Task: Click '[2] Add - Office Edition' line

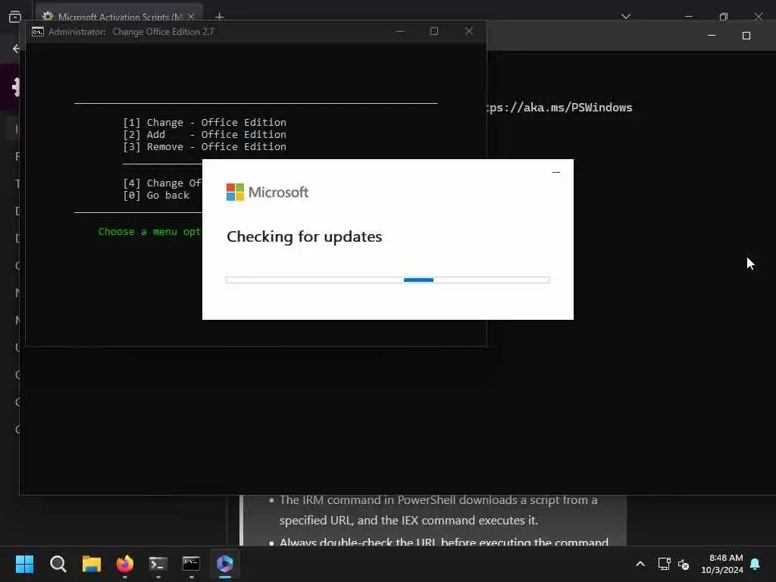Action: (205, 135)
